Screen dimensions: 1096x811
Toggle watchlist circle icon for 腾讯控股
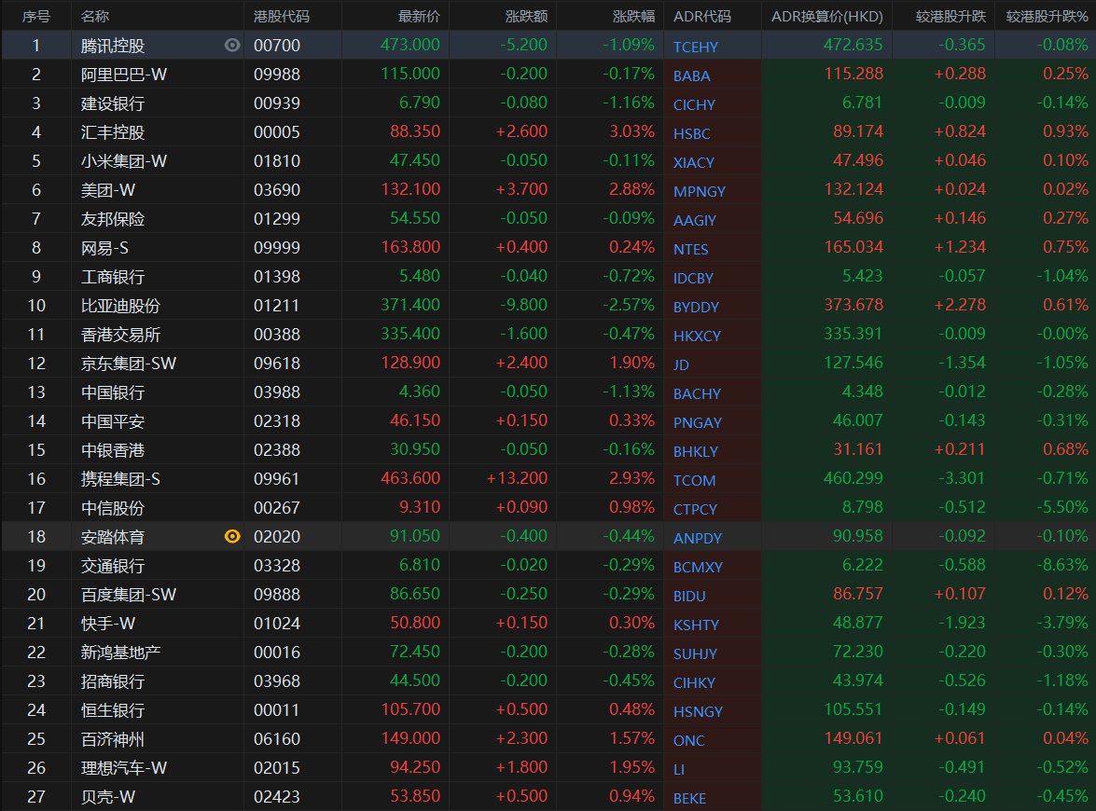pyautogui.click(x=232, y=46)
